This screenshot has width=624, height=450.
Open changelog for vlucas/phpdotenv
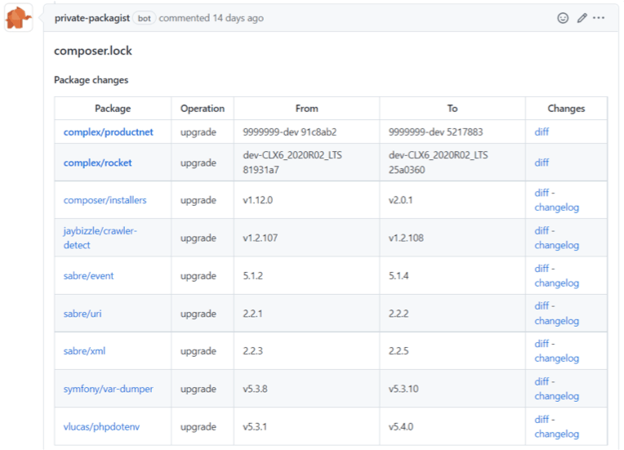(x=557, y=434)
